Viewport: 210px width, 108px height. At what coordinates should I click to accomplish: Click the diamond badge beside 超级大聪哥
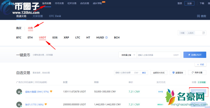pos(51,92)
